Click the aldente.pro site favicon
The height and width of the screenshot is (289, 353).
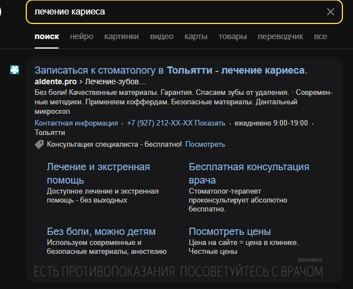(x=15, y=70)
